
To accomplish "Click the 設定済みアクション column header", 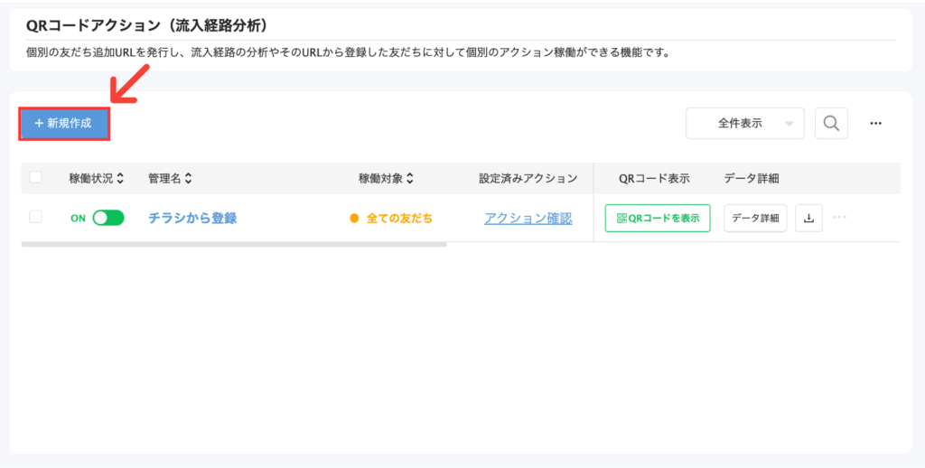I will [528, 179].
